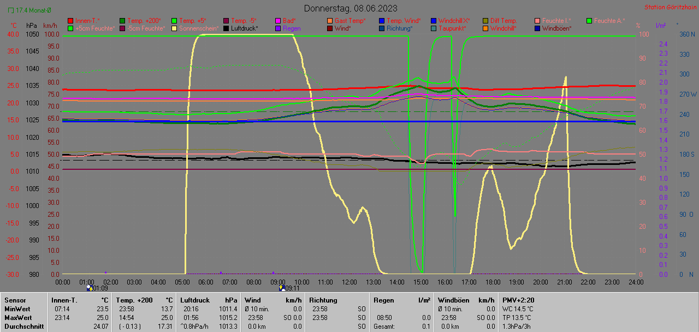
Task: Click the Station Göritzhain label
Action: pyautogui.click(x=670, y=7)
